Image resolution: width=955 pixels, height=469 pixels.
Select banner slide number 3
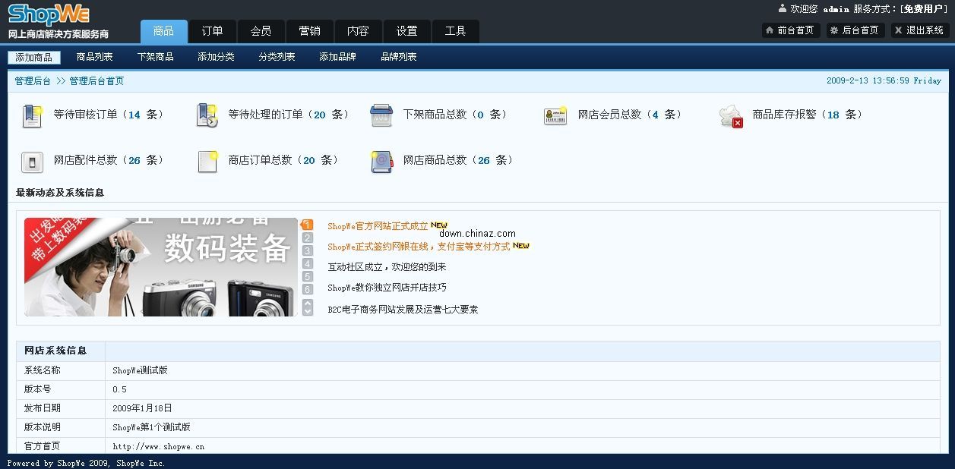(308, 250)
